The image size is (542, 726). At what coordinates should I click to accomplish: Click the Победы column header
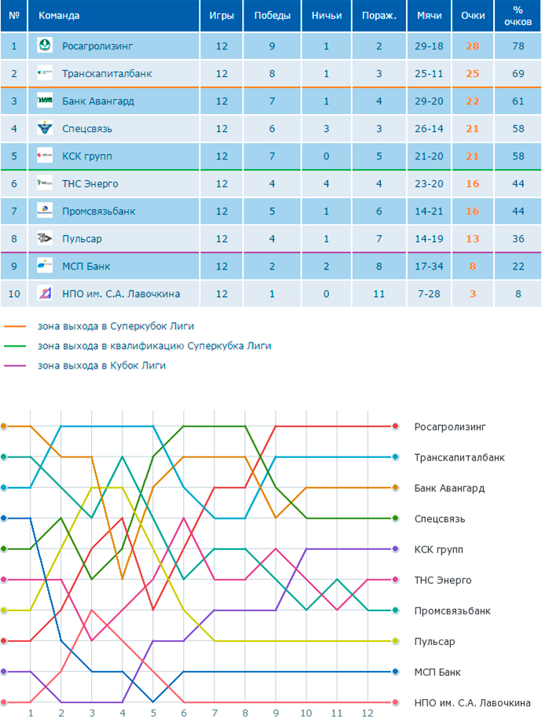click(272, 16)
